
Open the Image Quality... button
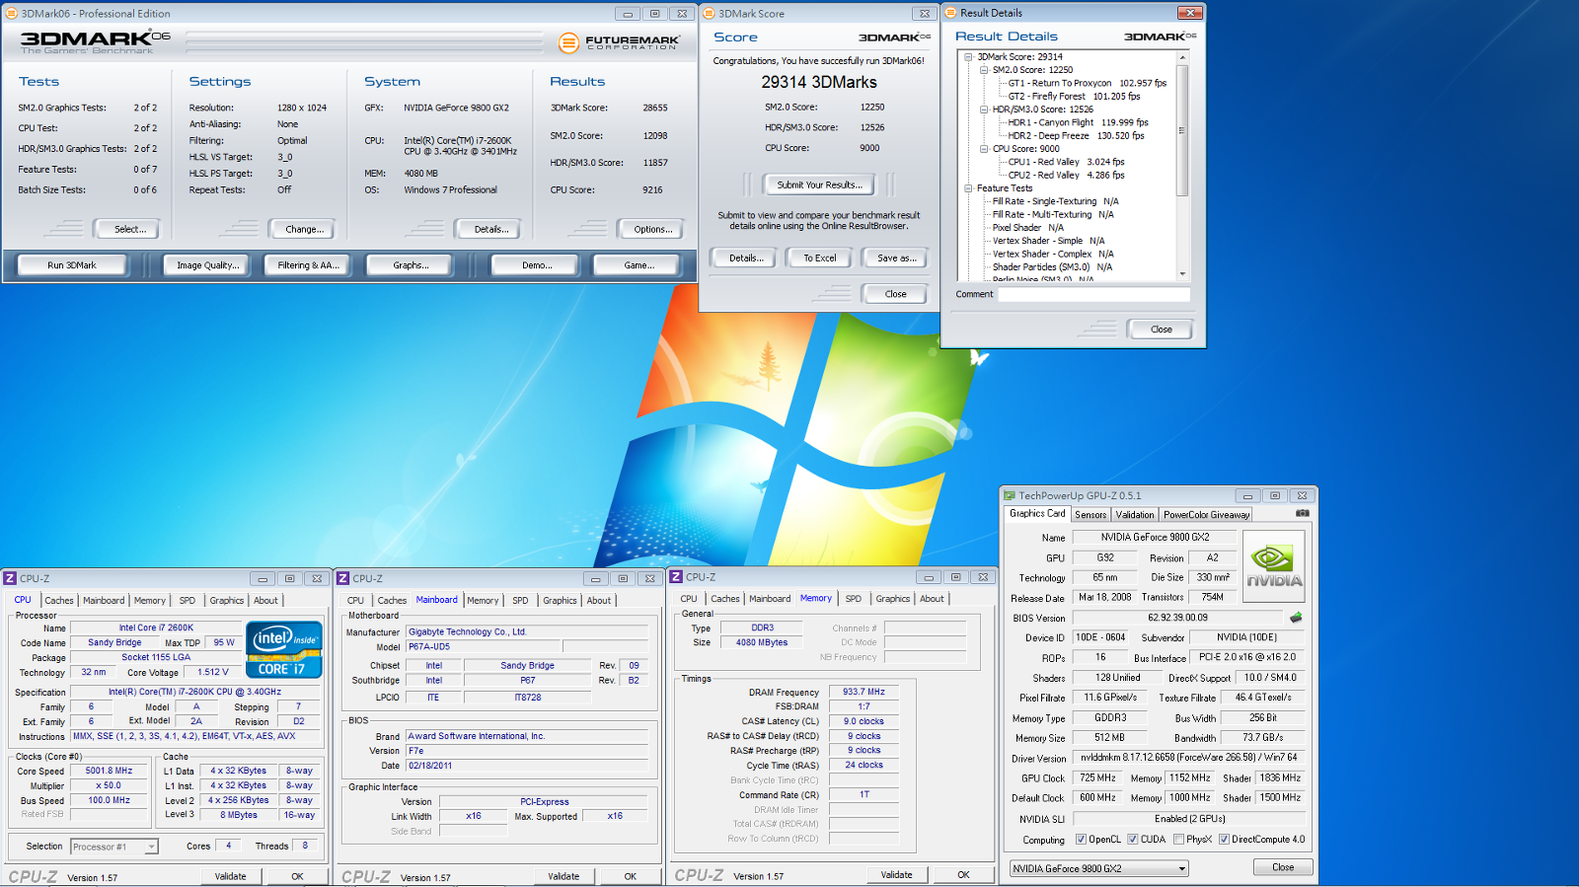point(208,265)
